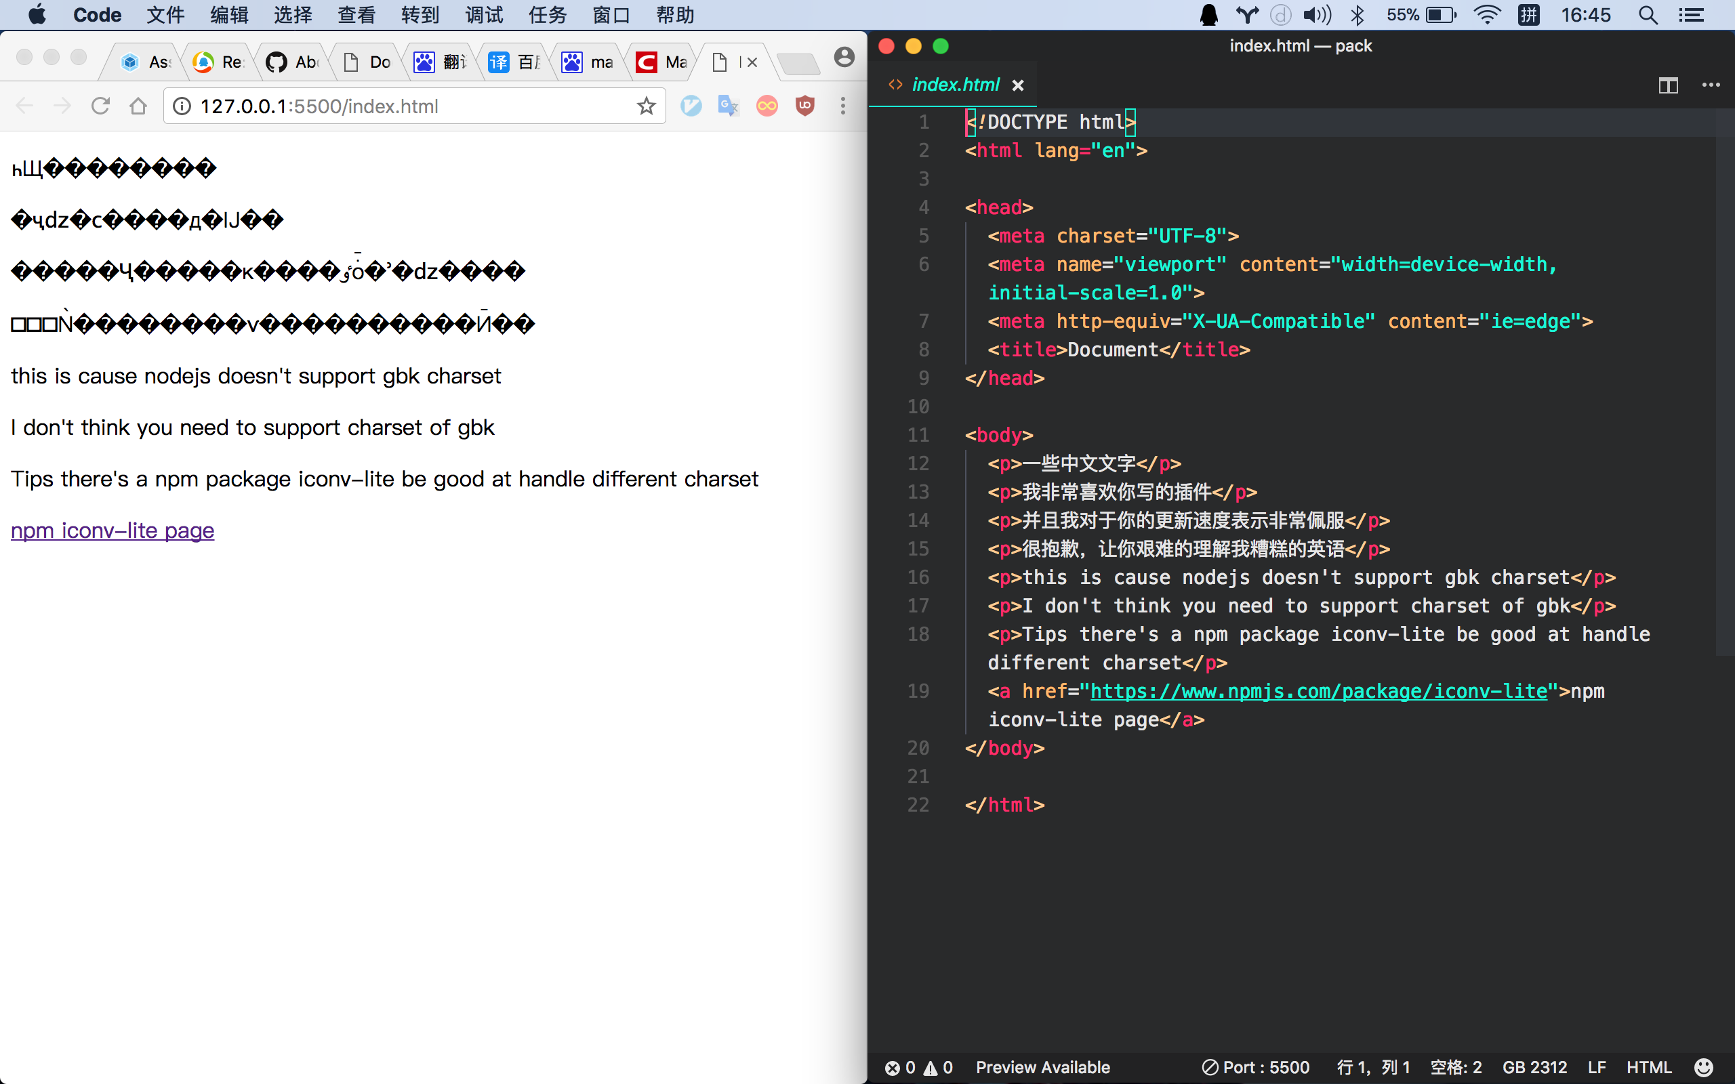Click the QQ penguin menu bar icon

1209,14
